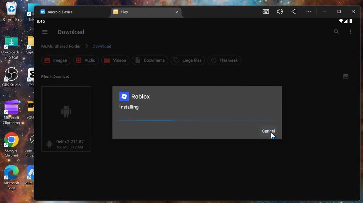The width and height of the screenshot is (363, 203).
Task: Click the Delta-2.711.87... file name
Action: coord(71,142)
